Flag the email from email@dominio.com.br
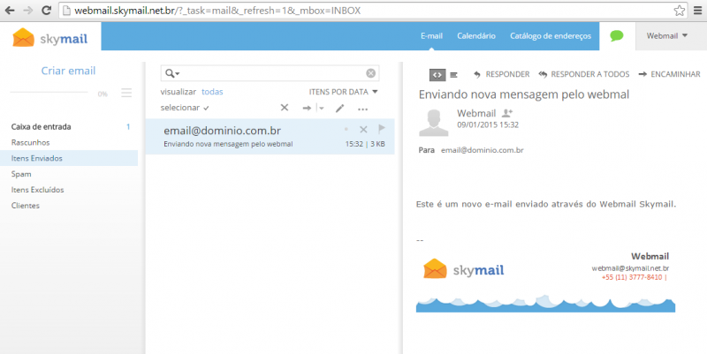This screenshot has width=707, height=354. (x=382, y=129)
